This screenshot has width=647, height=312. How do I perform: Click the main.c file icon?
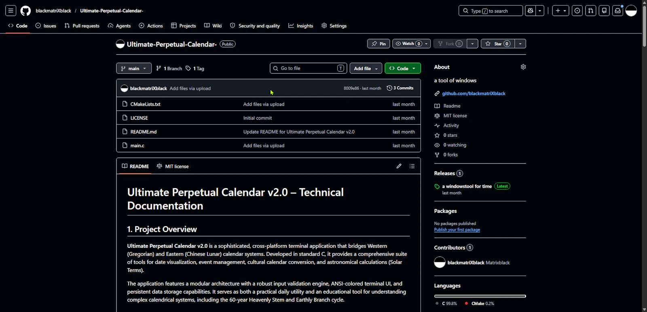tap(125, 145)
